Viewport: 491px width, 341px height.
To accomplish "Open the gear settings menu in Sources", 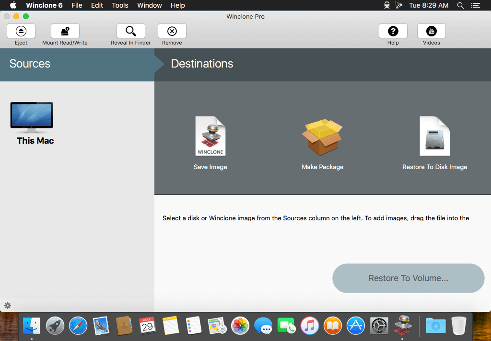I will (8, 306).
